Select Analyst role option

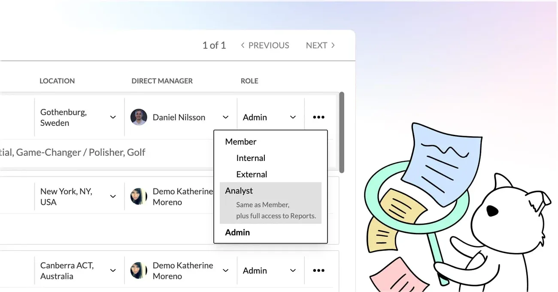point(270,203)
